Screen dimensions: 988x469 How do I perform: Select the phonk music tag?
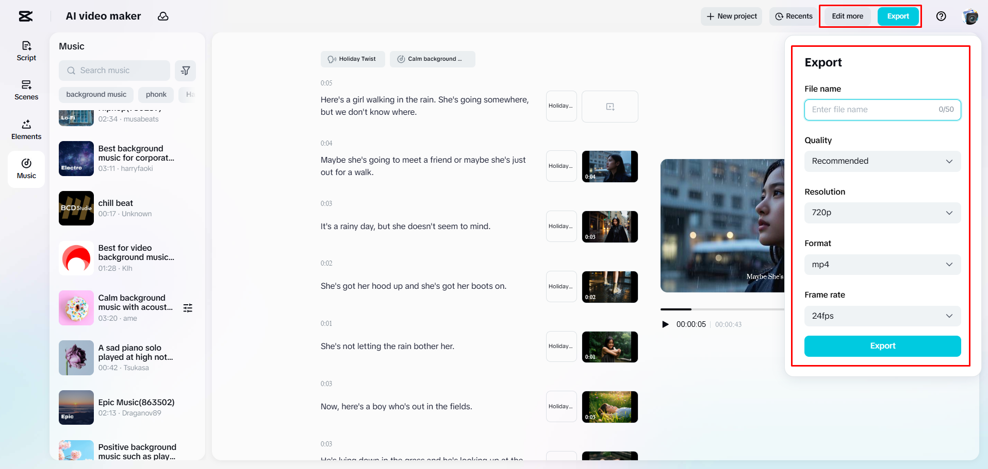coord(156,94)
